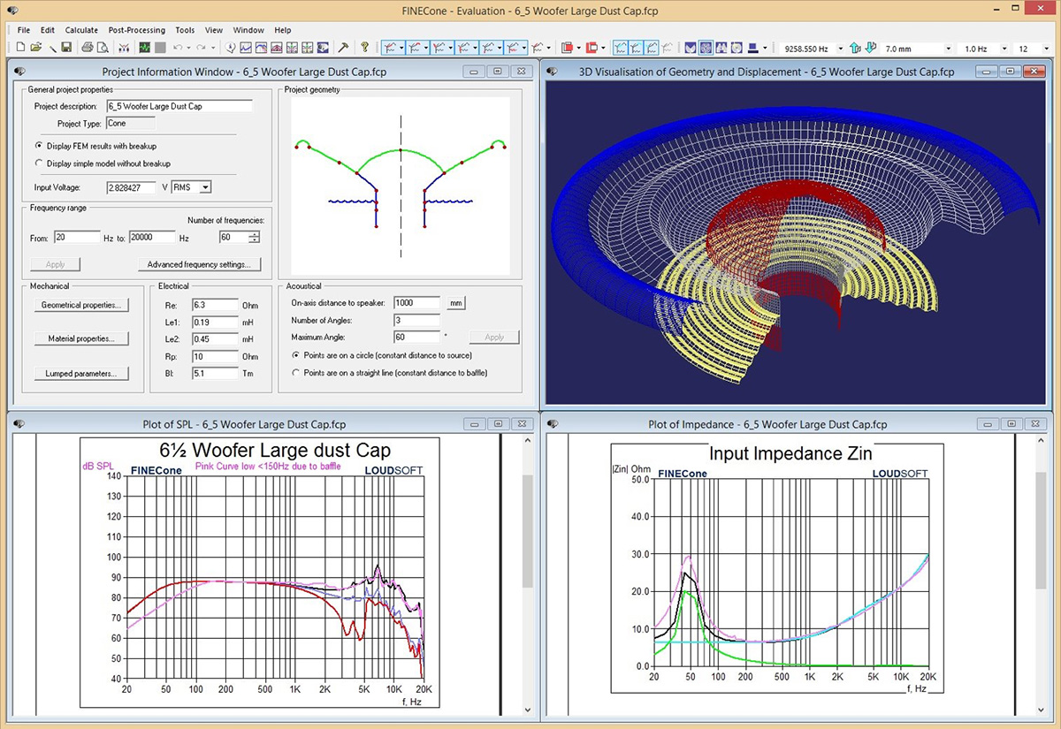The width and height of the screenshot is (1061, 729).
Task: Click the Apply button in the Acoustical group
Action: [x=494, y=338]
